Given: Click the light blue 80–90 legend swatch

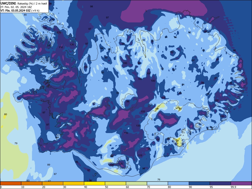Looking at the screenshot, I should 178,183.
